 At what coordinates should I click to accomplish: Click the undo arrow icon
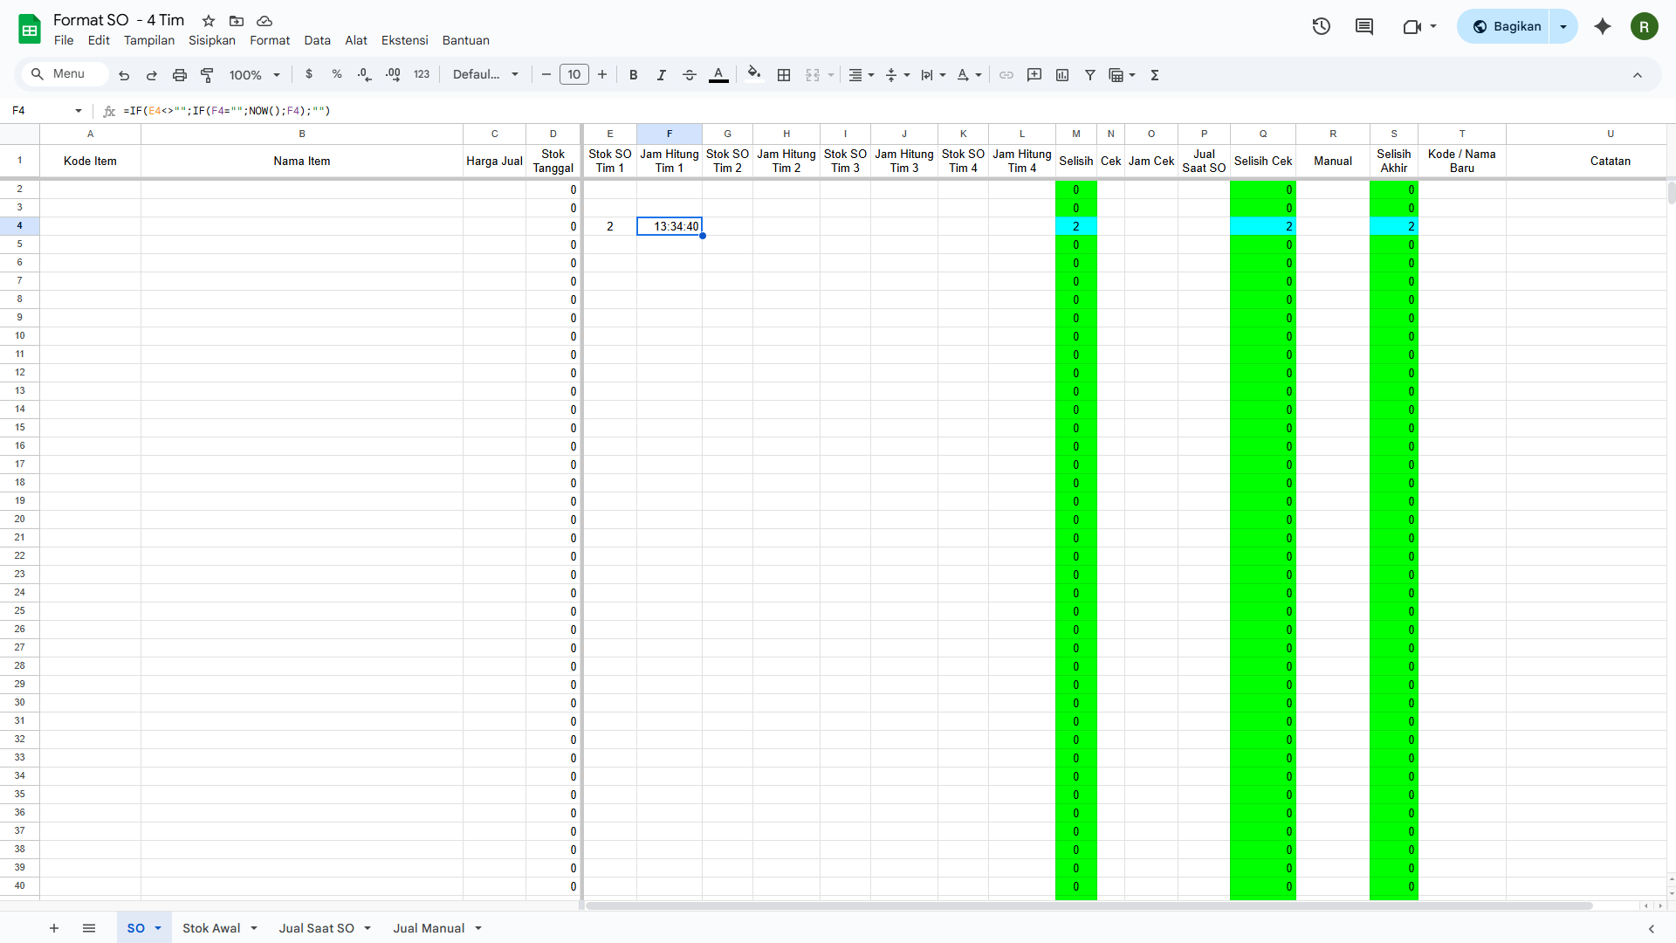point(124,75)
